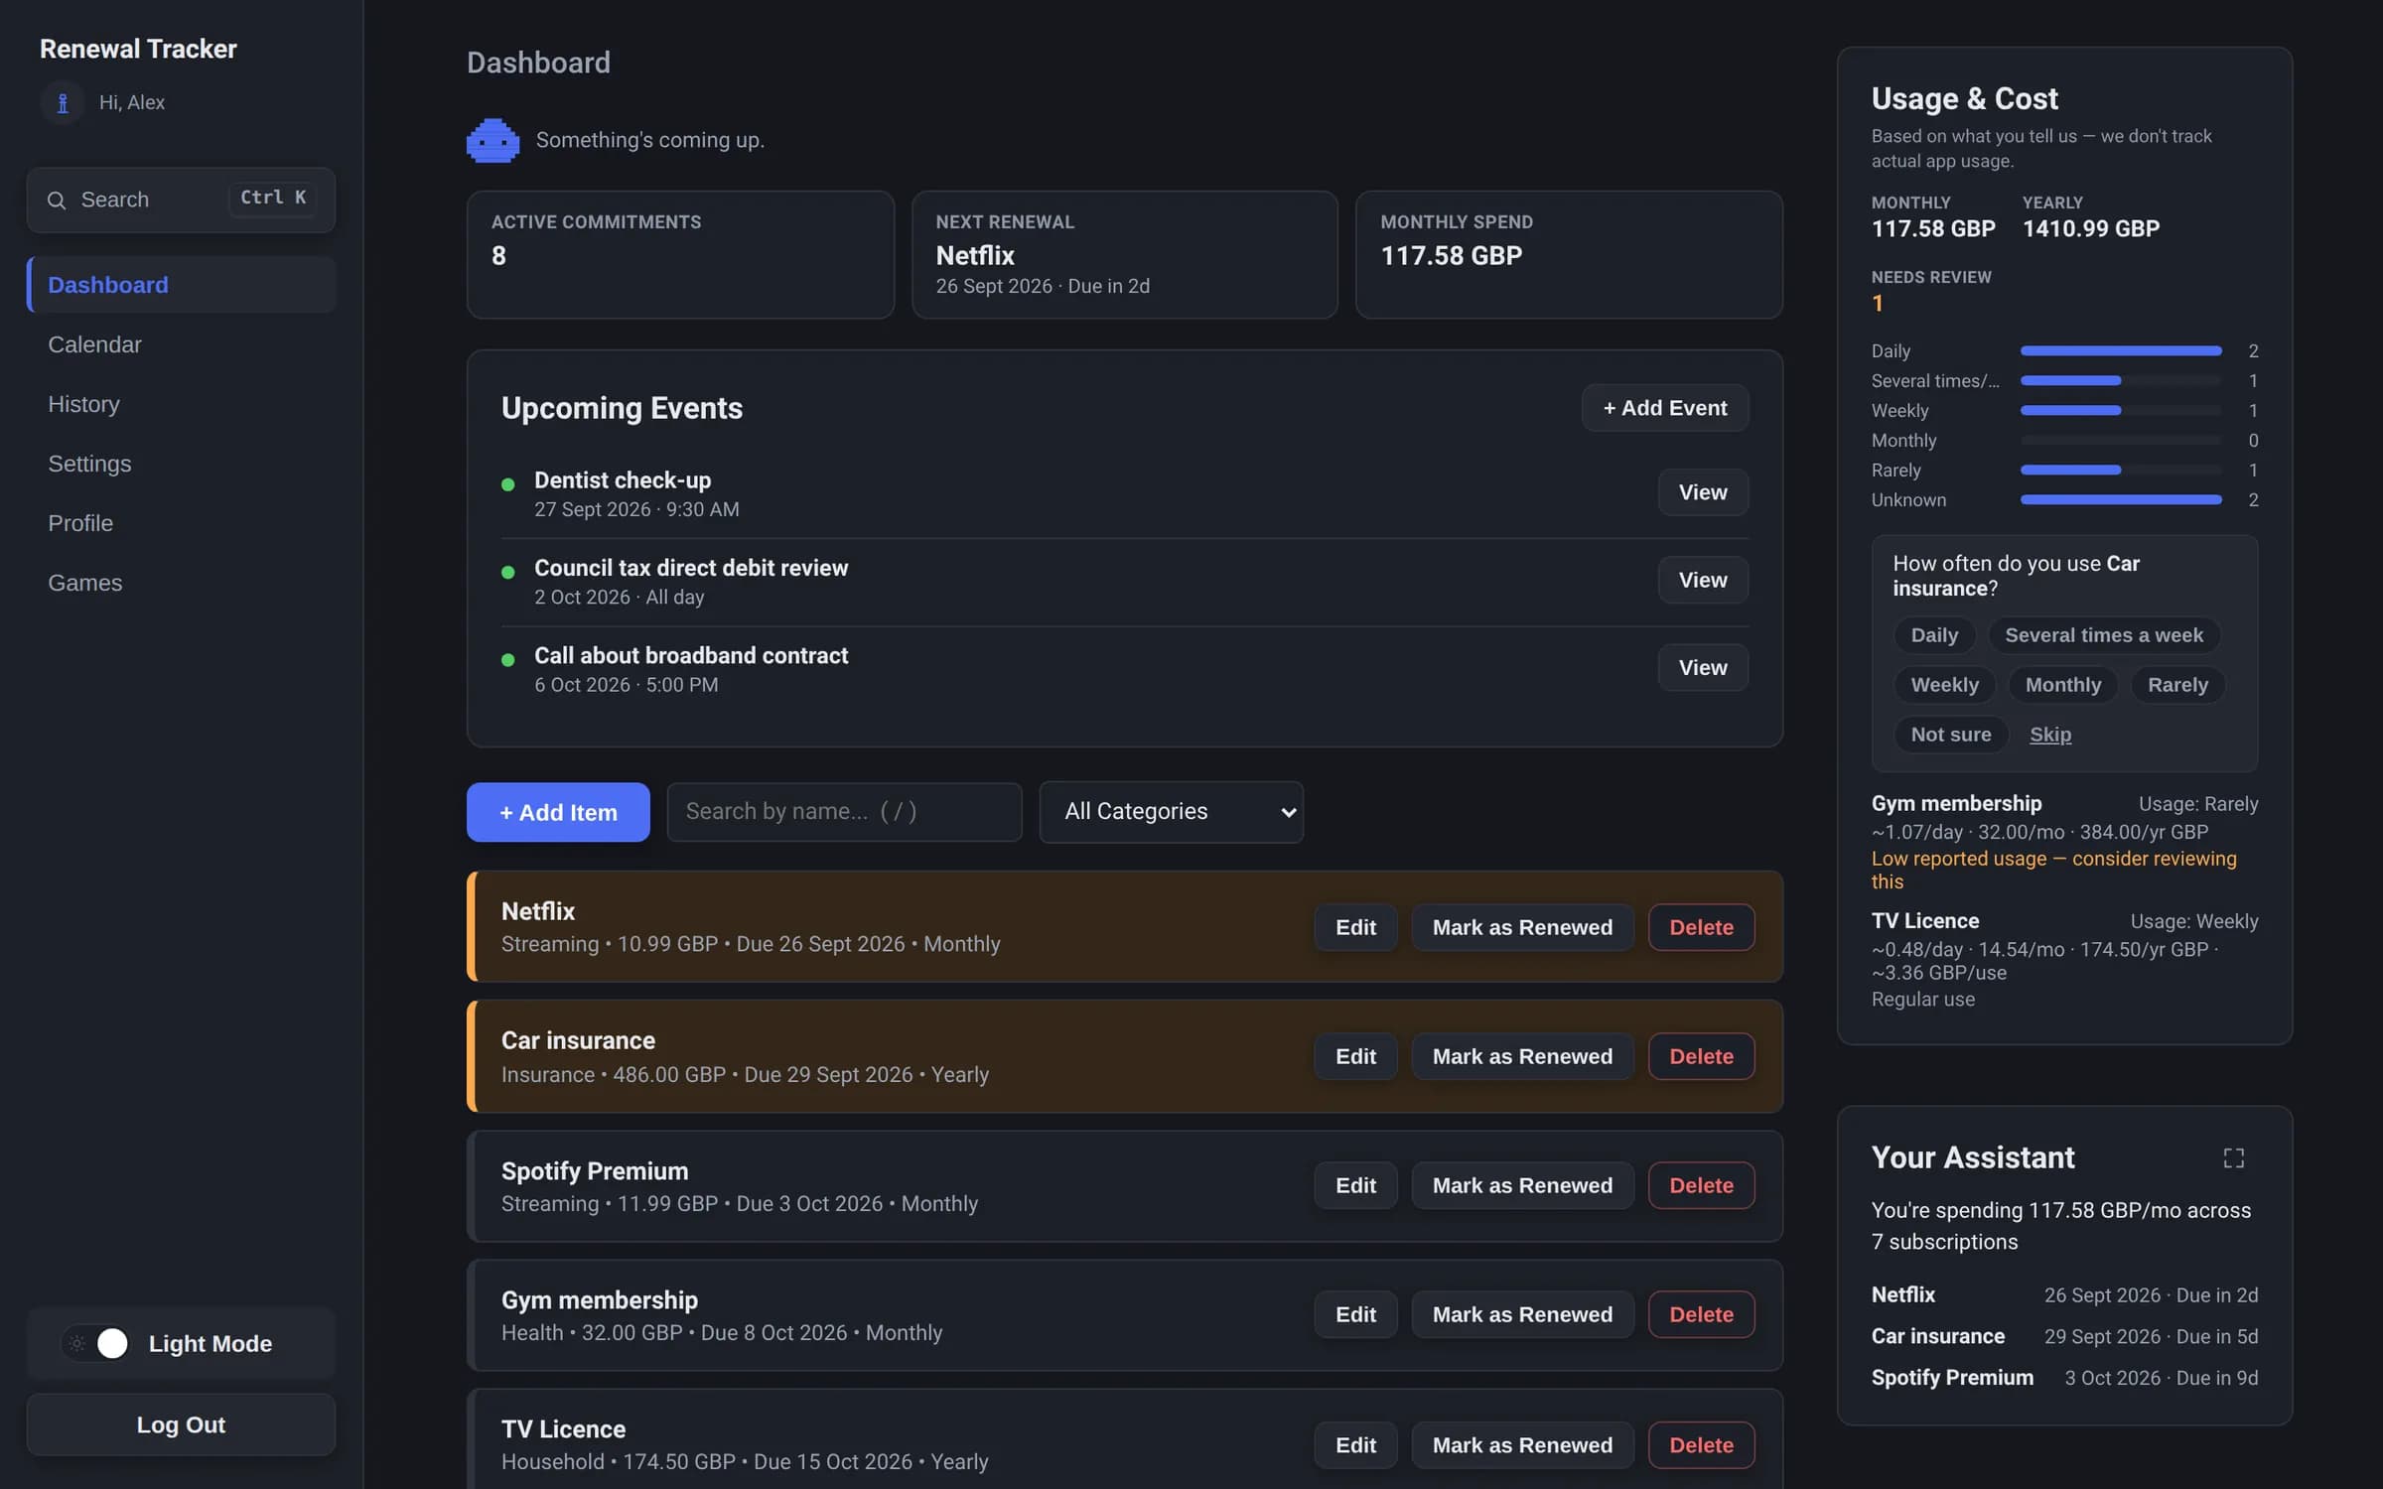Edit the Netflix subscription
Image resolution: width=2383 pixels, height=1489 pixels.
(x=1355, y=927)
